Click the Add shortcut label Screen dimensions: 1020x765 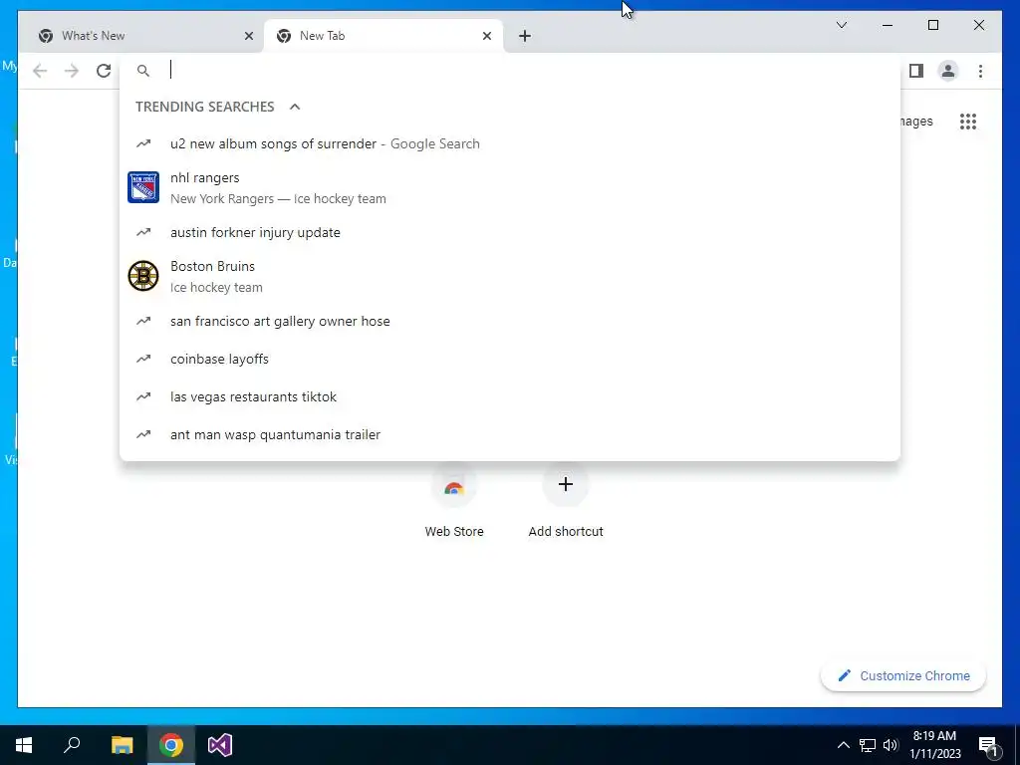pos(566,532)
